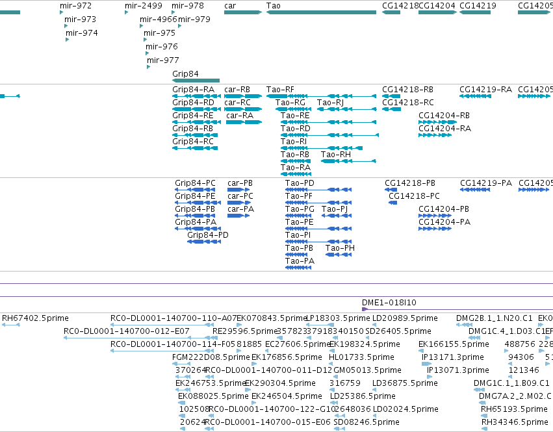Select the mir-974 gene label
This screenshot has width=553, height=432.
click(x=81, y=32)
